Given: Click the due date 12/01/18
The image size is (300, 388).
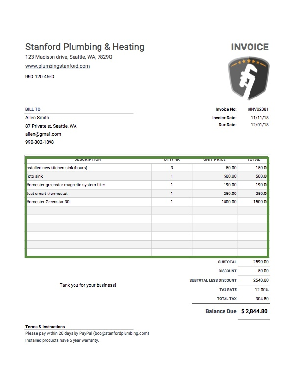Looking at the screenshot, I should click(x=259, y=125).
